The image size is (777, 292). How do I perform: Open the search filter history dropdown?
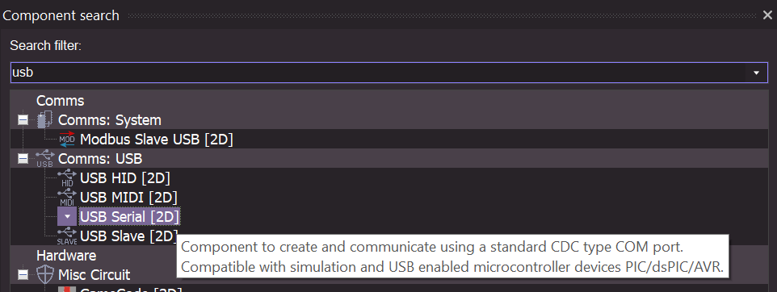(x=756, y=73)
